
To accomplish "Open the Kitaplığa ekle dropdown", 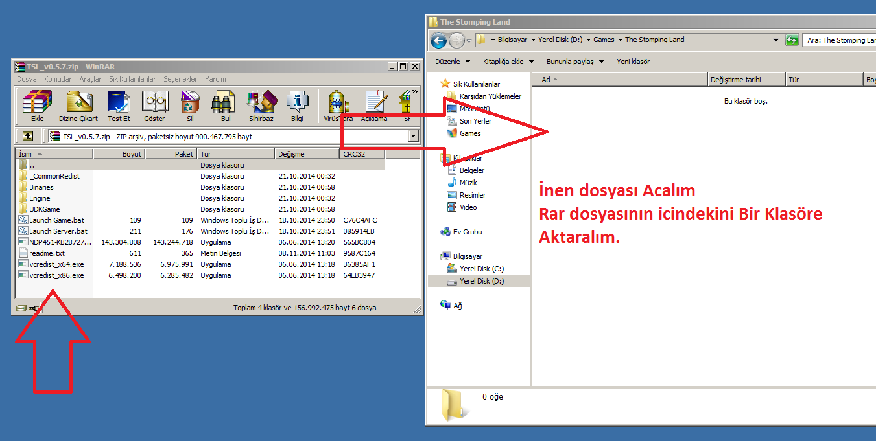I will point(508,62).
